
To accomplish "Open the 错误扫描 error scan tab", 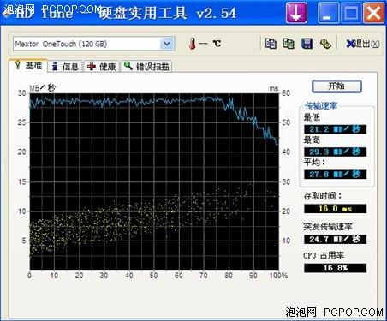I will coord(146,67).
